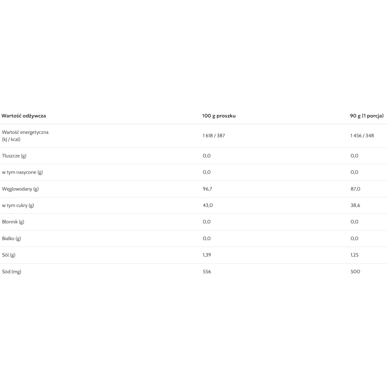This screenshot has height=387, width=387.
Task: Click the "Wartość odżywcza" column header
Action: (x=24, y=116)
